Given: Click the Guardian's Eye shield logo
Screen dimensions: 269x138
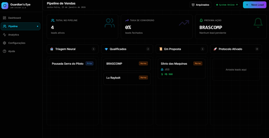Looking at the screenshot, I should pos(5,6).
